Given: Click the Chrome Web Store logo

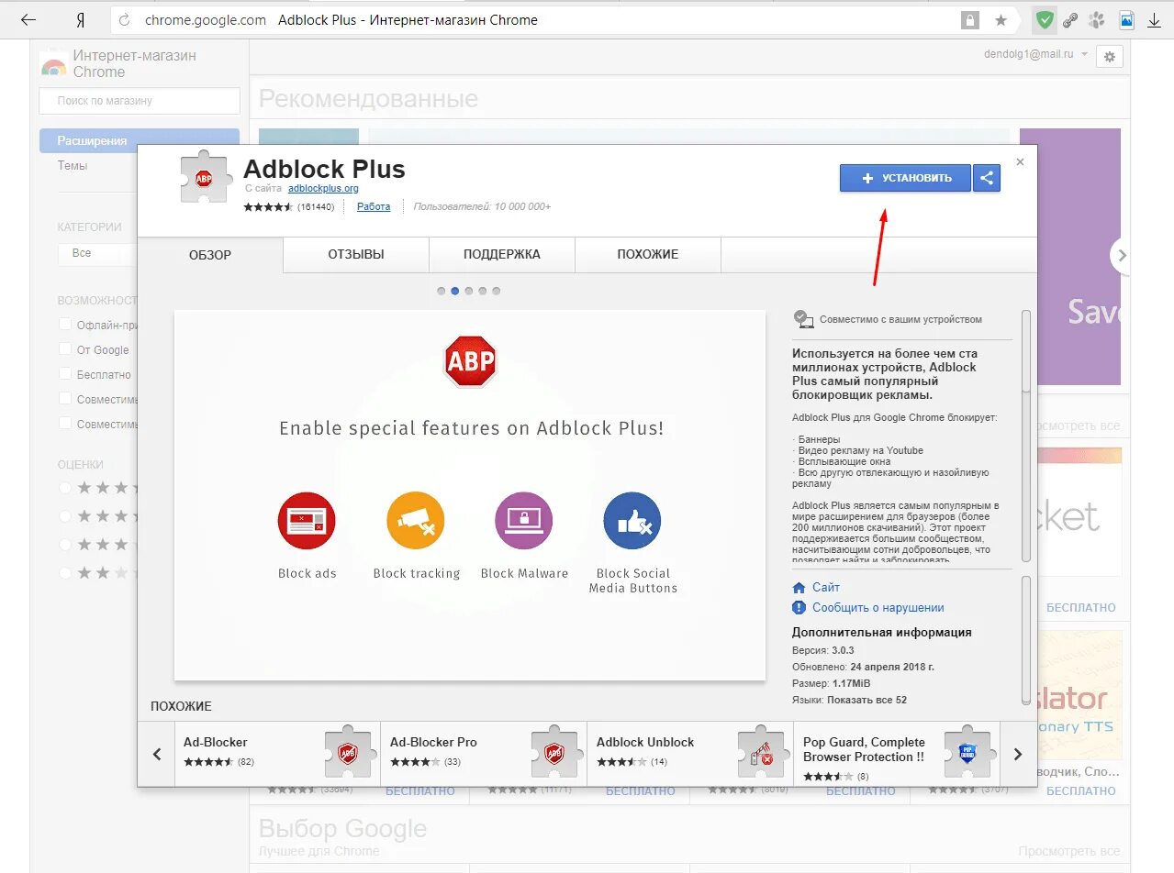Looking at the screenshot, I should 53,64.
